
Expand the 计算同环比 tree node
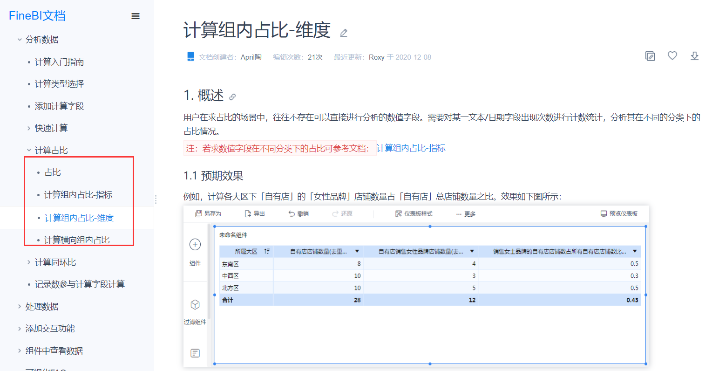pos(29,262)
